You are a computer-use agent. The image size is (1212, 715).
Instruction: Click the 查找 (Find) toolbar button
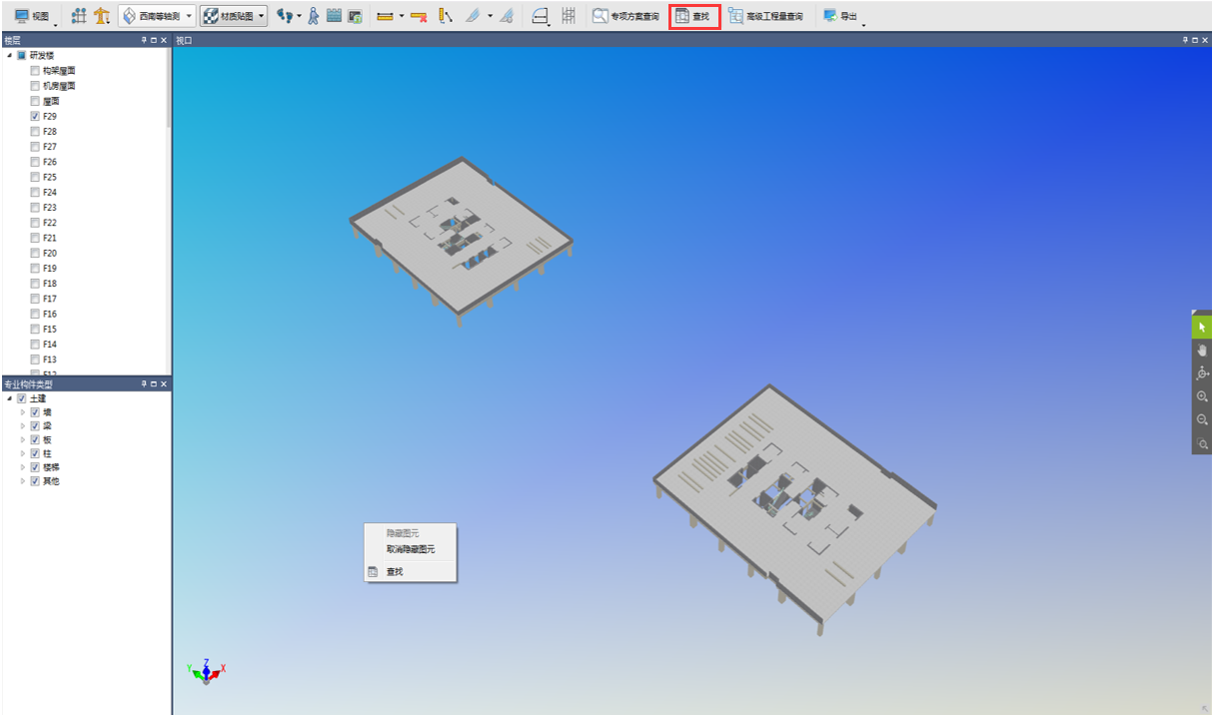(x=693, y=16)
